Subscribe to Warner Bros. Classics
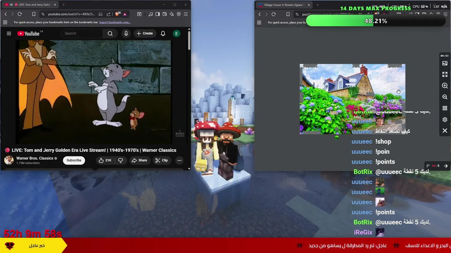 (74, 160)
